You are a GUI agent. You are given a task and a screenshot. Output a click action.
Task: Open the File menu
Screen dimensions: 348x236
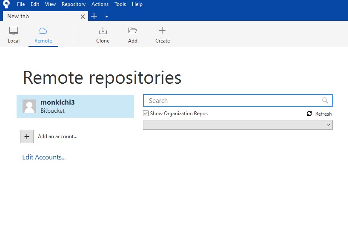(x=21, y=4)
